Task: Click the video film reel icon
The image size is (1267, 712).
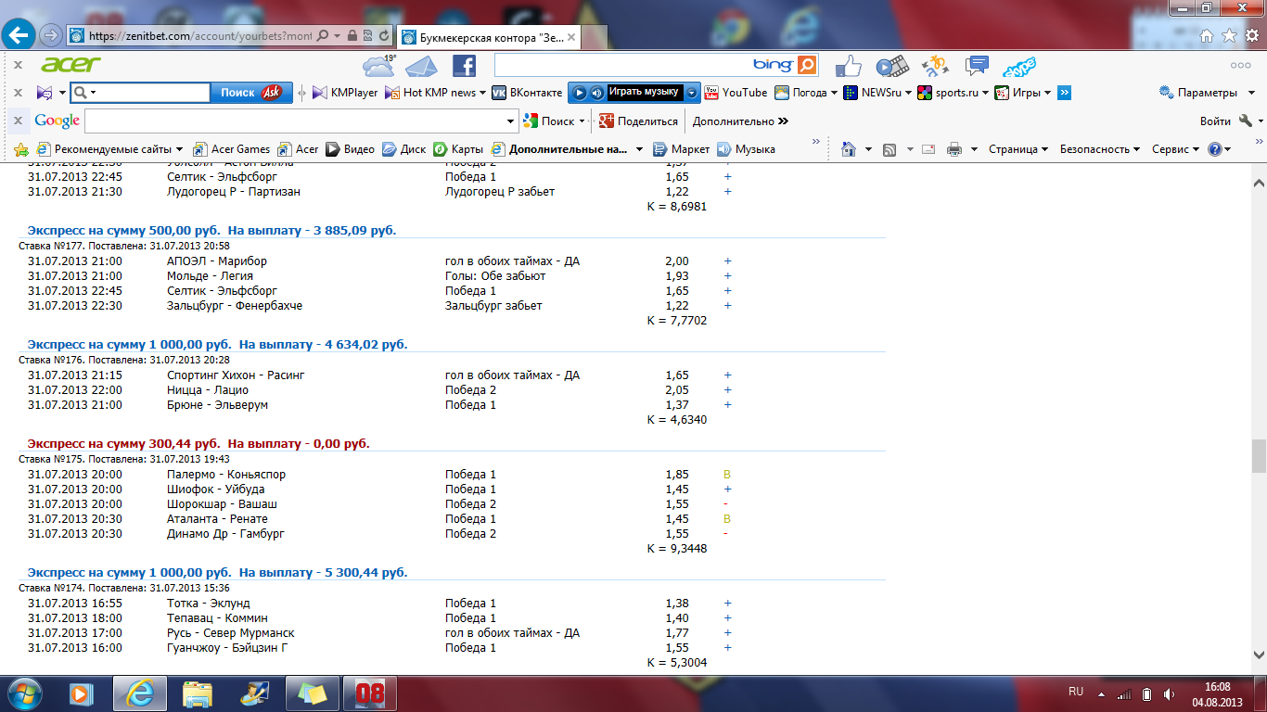Action: pyautogui.click(x=890, y=66)
